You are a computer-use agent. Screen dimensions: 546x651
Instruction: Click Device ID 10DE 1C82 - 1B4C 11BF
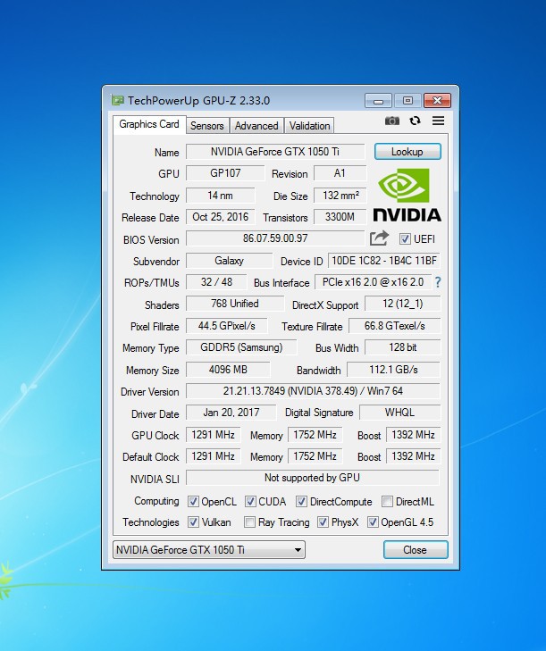tap(384, 261)
